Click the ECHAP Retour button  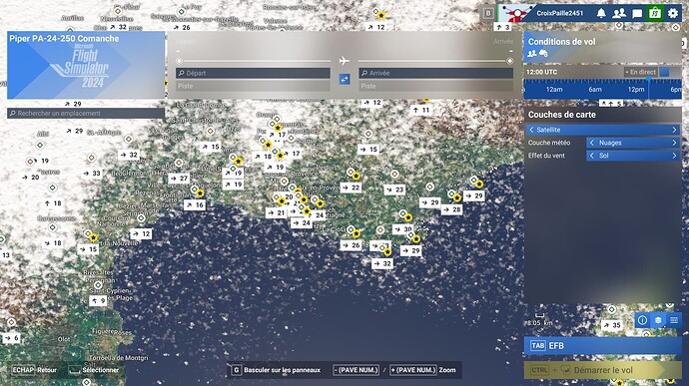pos(35,370)
